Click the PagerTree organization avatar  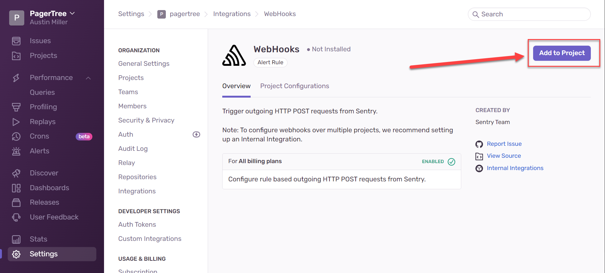click(x=17, y=18)
